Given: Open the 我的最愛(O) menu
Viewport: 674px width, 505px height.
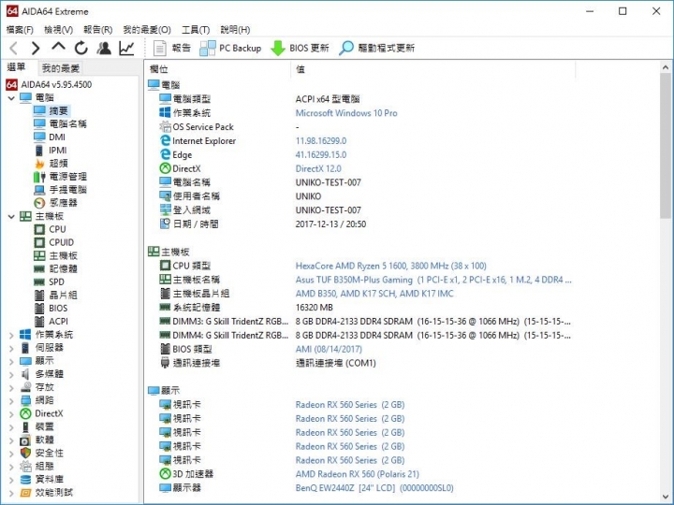Looking at the screenshot, I should pyautogui.click(x=147, y=30).
